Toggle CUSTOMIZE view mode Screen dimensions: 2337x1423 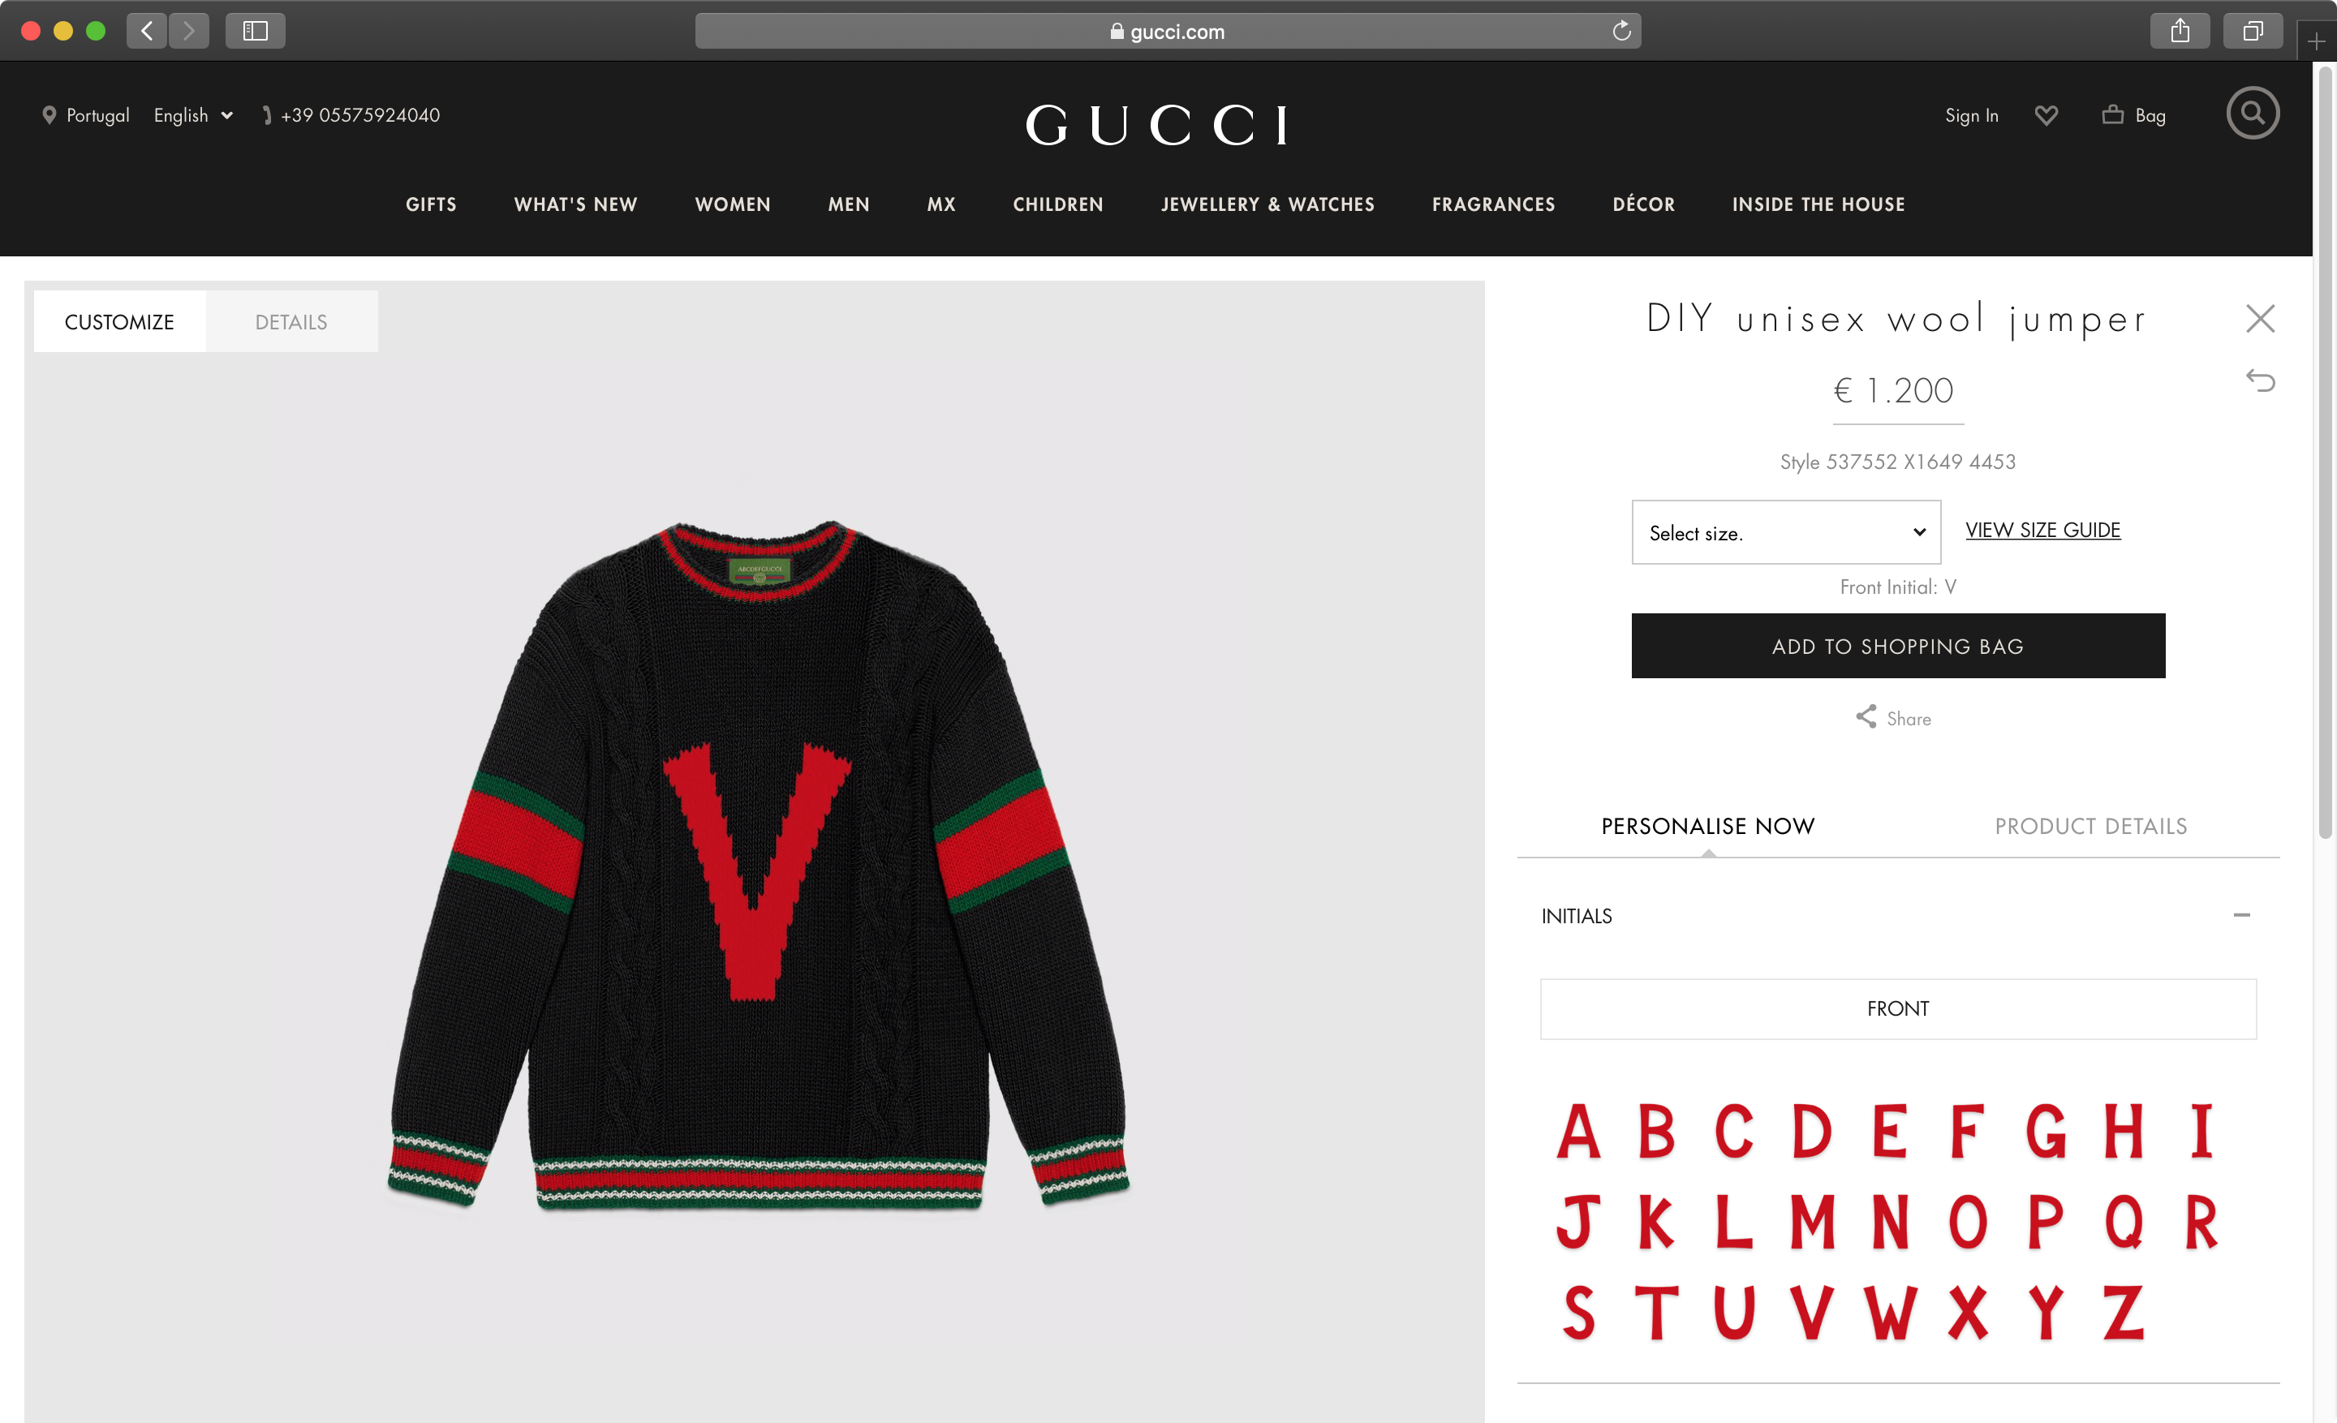point(118,320)
